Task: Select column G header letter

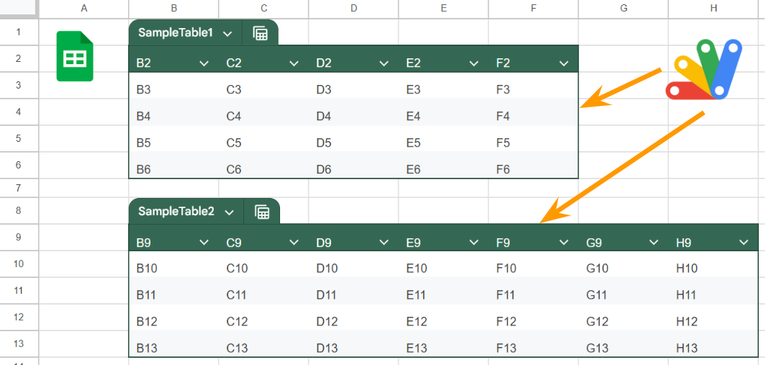Action: coord(623,8)
